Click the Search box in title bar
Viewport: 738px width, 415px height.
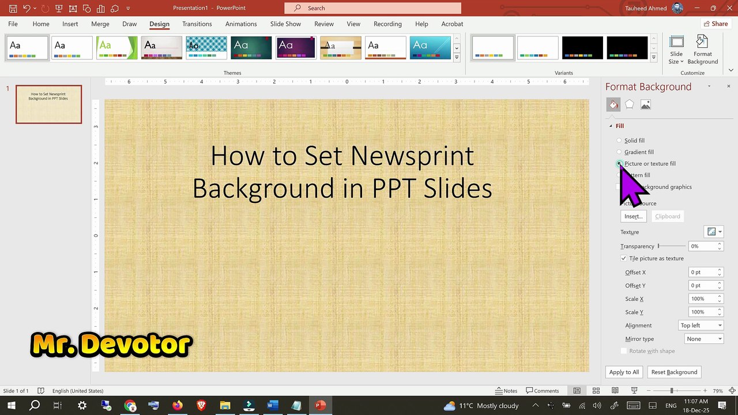[x=372, y=8]
